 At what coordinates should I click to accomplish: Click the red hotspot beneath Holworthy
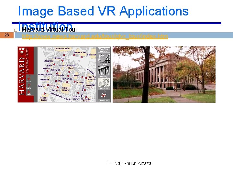(62, 61)
